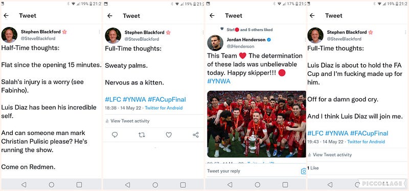Open View Tweet activity under Sweaty palms tweet
This screenshot has height=191, width=409.
click(x=127, y=121)
